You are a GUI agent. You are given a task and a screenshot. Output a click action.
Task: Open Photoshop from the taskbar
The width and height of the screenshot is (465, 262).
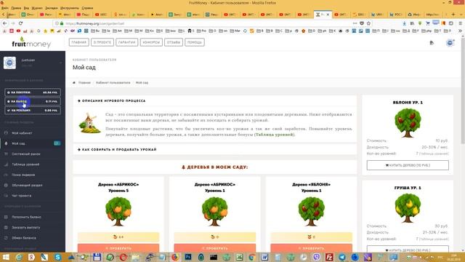pos(188,257)
